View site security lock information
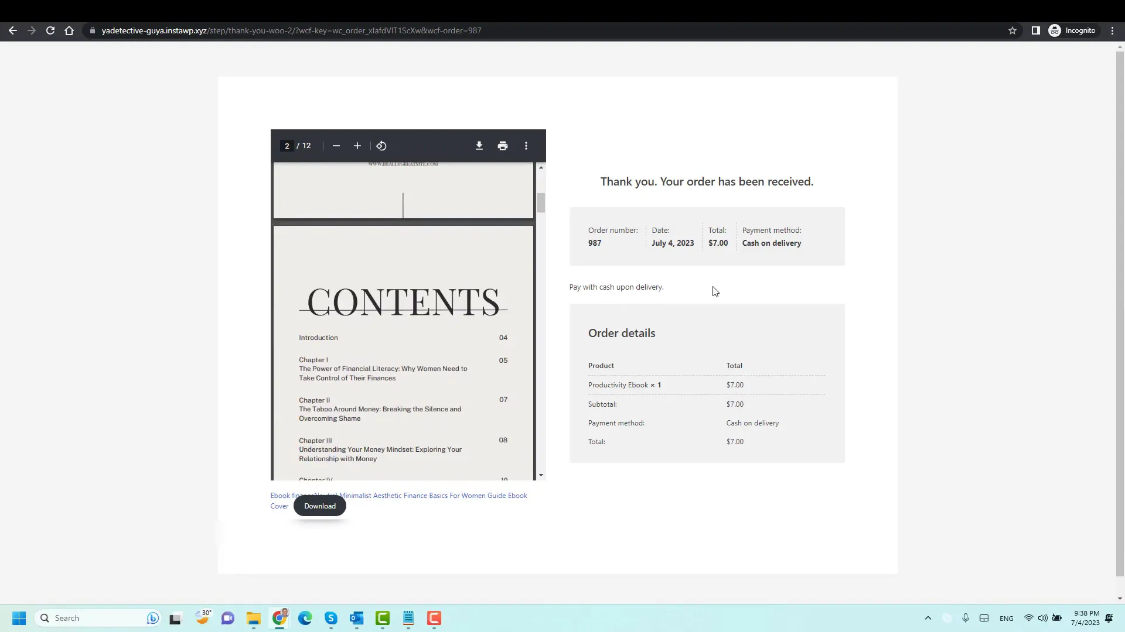1125x632 pixels. [92, 30]
